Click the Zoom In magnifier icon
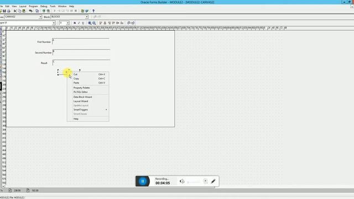354x199 pixels. [x=90, y=23]
